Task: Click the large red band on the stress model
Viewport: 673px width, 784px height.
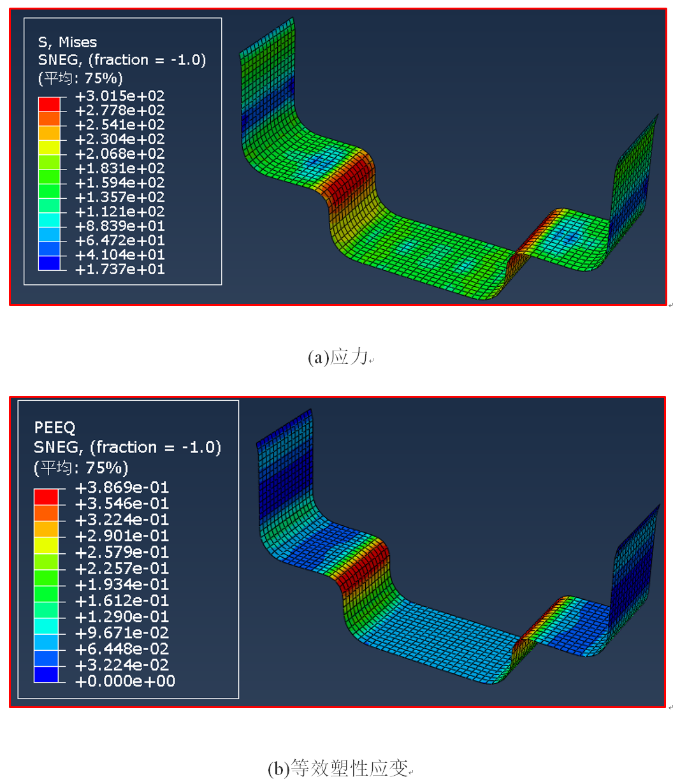Action: pos(343,185)
